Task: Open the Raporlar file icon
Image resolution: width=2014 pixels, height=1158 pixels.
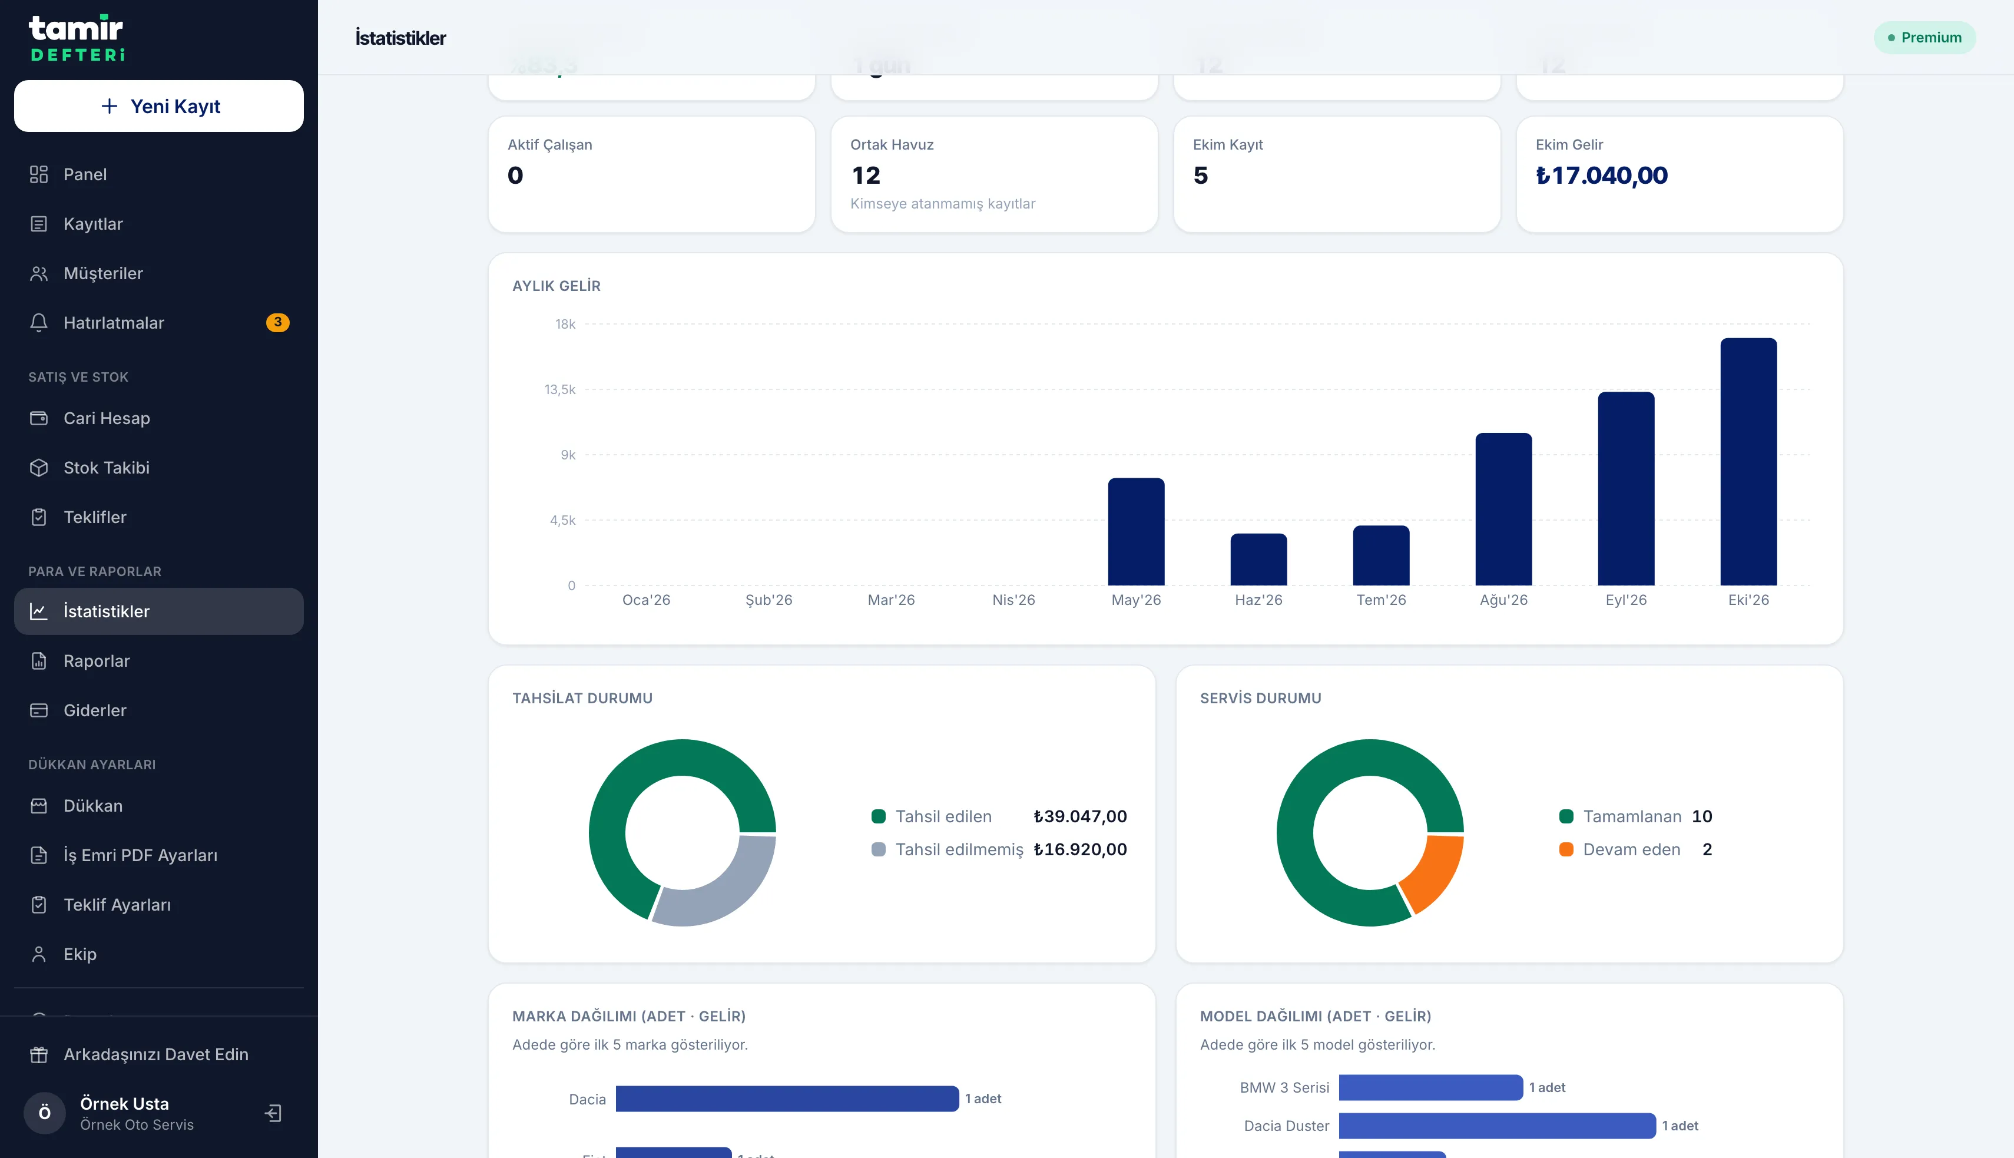Action: pos(38,661)
